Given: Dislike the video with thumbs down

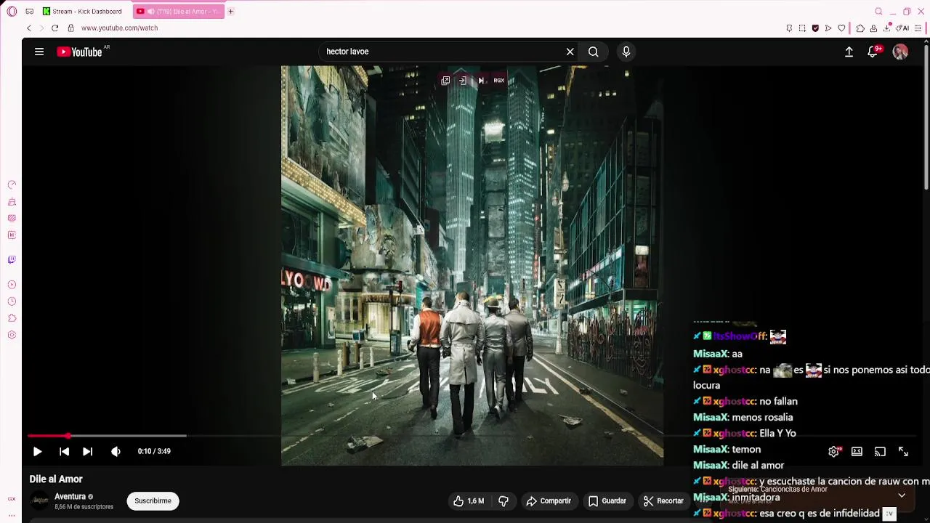Looking at the screenshot, I should coord(503,500).
